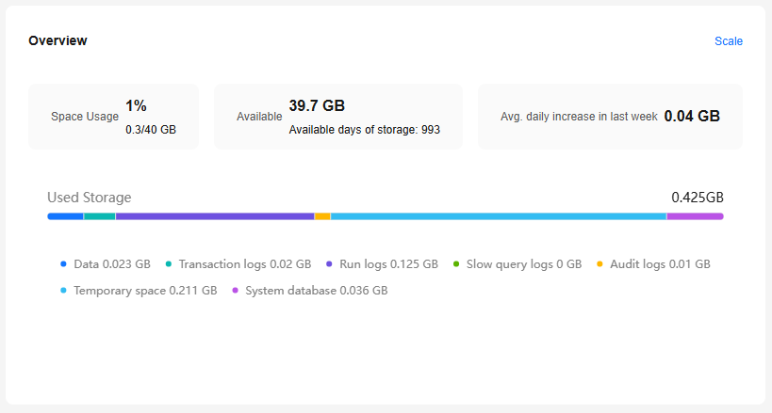Click the Run logs 0.125 GB label
Image resolution: width=772 pixels, height=413 pixels.
(x=387, y=264)
